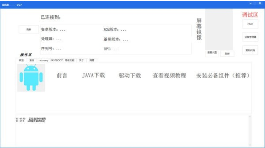Launch the CMD debug button
This screenshot has width=265, height=148.
(x=250, y=24)
